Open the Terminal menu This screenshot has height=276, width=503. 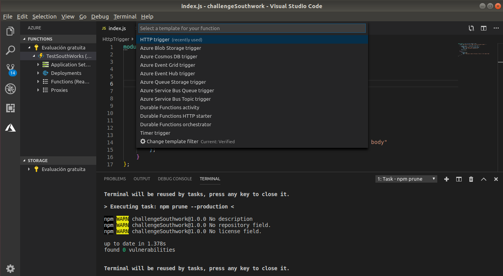(x=124, y=17)
